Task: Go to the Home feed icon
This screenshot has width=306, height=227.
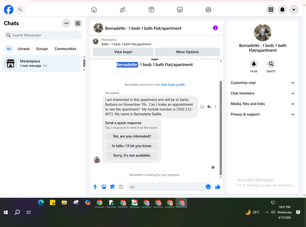Action: click(94, 10)
